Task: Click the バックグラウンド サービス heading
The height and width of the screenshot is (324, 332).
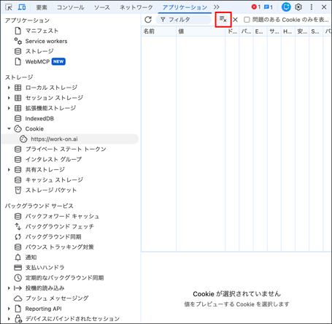Action: 39,206
